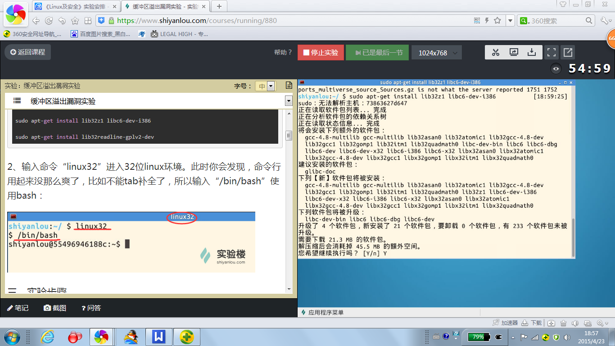Click the document icon next to font size

click(289, 85)
